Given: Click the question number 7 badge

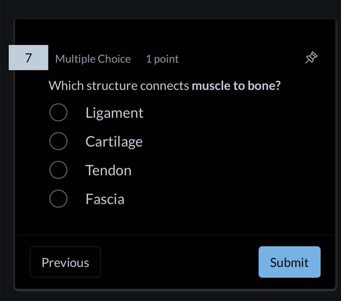Looking at the screenshot, I should [x=28, y=58].
